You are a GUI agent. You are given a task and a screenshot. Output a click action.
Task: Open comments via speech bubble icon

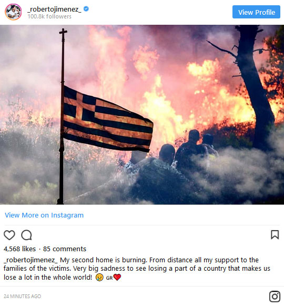26,235
